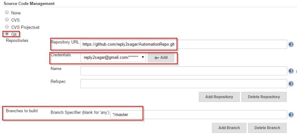Open the Credentials dropdown
Screen dimensions: 297x136
tap(113, 58)
